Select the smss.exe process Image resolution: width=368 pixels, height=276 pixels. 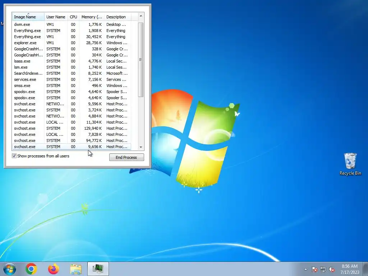point(72,86)
